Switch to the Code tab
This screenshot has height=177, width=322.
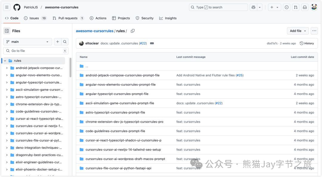point(12,18)
